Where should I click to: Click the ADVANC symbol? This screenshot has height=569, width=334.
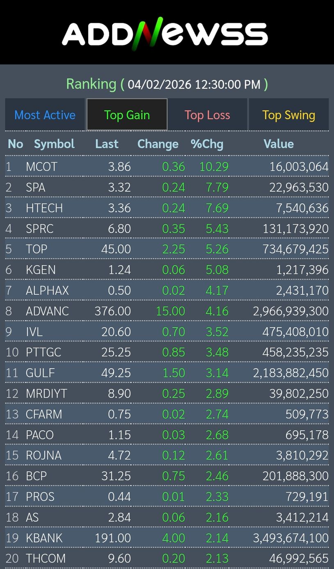coord(47,311)
